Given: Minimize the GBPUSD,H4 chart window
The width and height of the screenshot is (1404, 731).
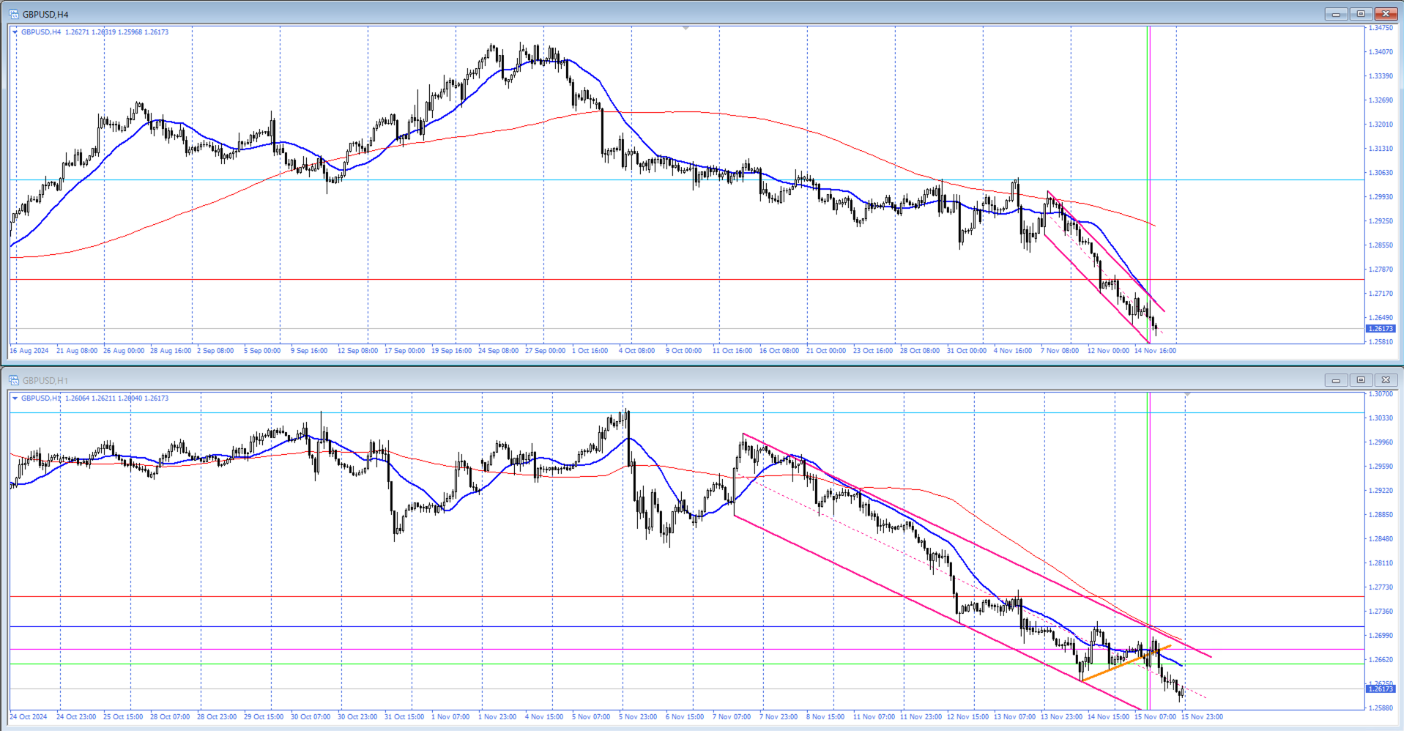Looking at the screenshot, I should [x=1336, y=14].
